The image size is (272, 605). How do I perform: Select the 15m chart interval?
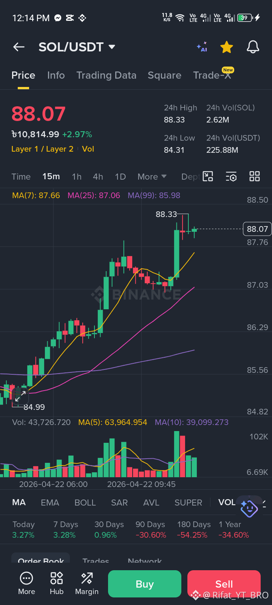[51, 177]
